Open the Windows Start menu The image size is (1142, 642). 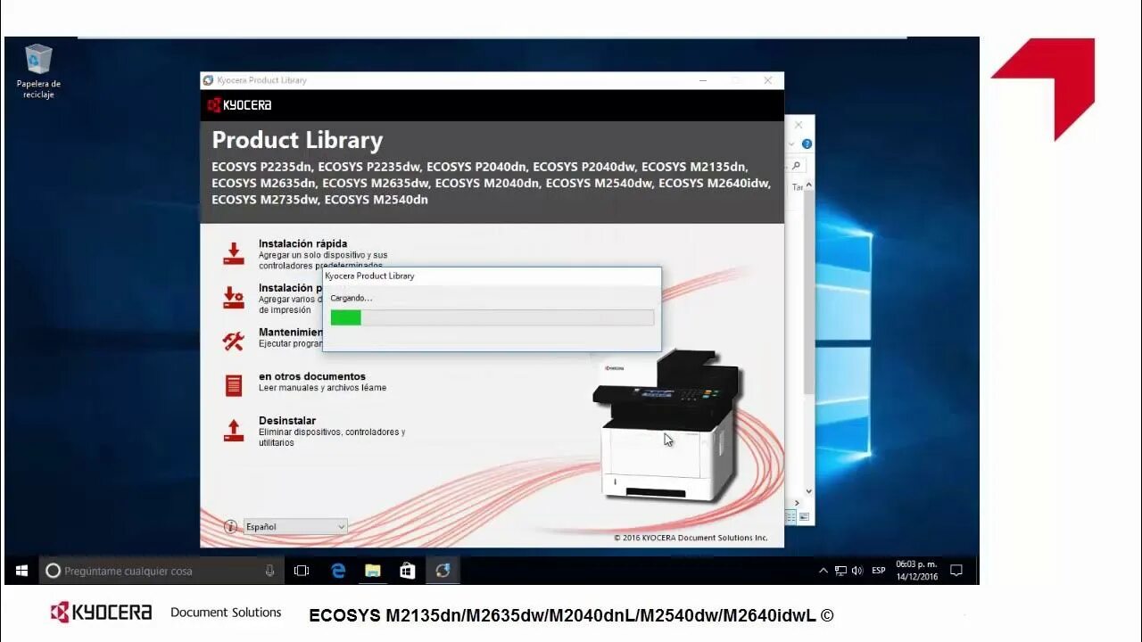click(21, 571)
